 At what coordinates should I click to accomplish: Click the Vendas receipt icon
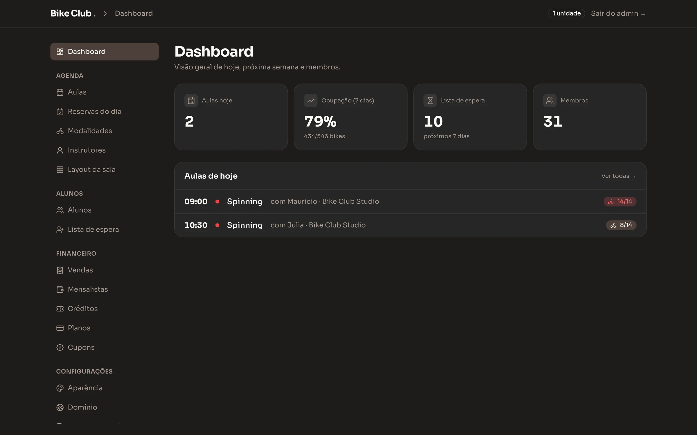coord(60,270)
